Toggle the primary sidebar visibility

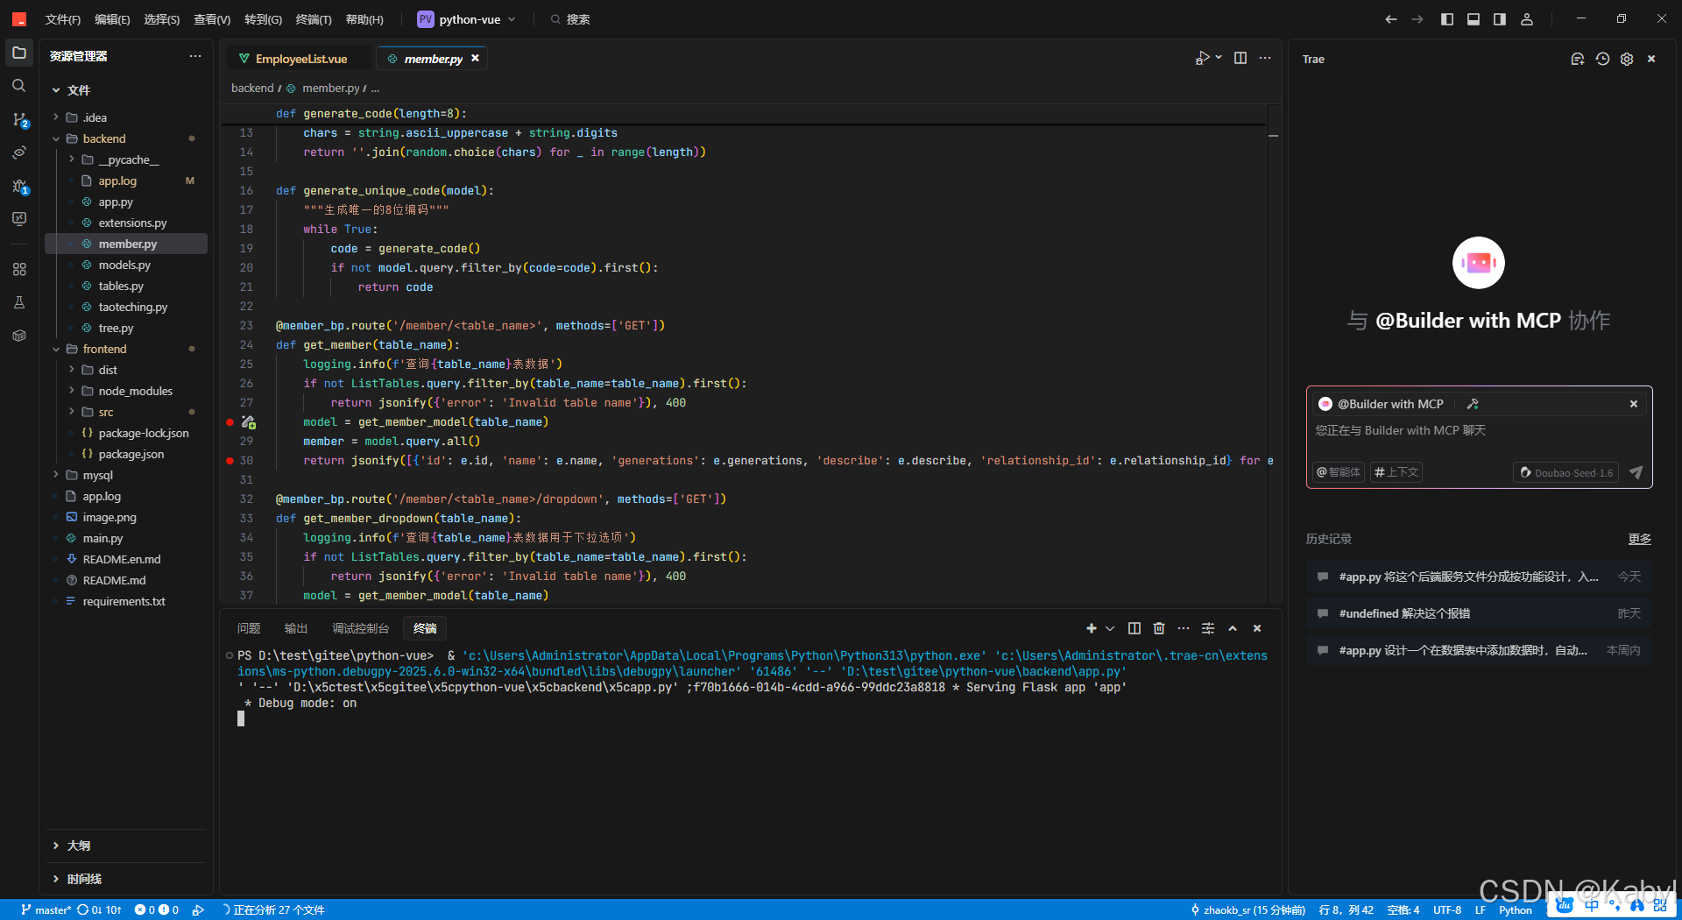click(x=1447, y=18)
